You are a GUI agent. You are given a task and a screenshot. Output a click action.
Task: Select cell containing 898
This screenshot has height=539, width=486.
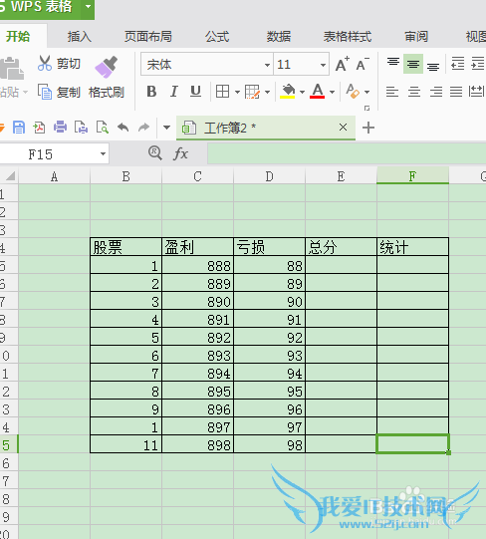coord(197,444)
